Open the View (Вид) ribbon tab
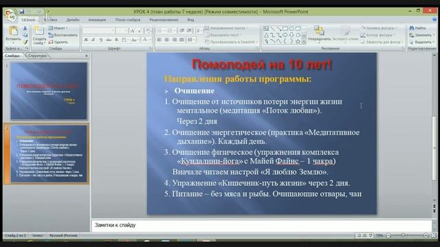Image resolution: width=440 pixels, height=247 pixels. pyautogui.click(x=191, y=20)
